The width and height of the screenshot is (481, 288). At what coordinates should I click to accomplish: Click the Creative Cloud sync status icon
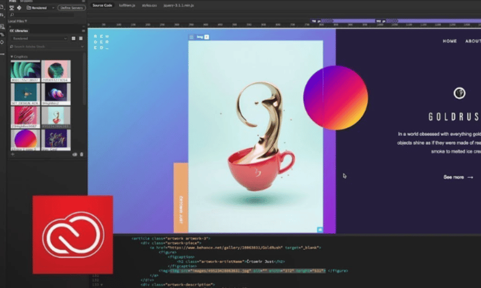pos(75,155)
